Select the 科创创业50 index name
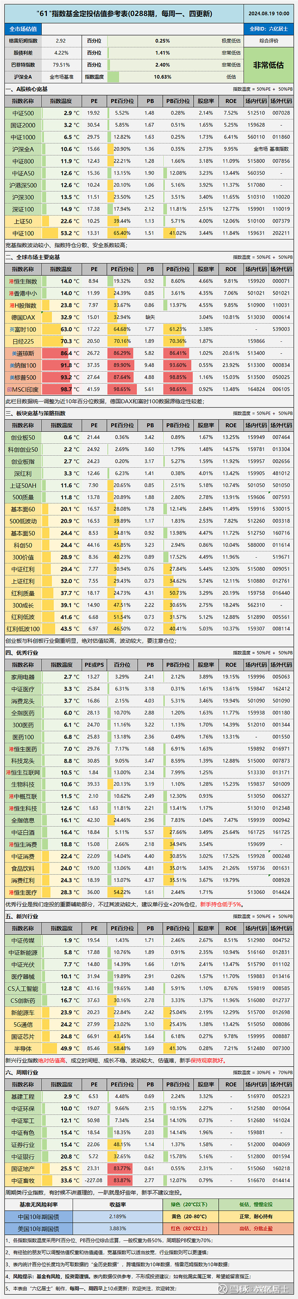Viewport: 298px width, 1299px height. click(23, 449)
